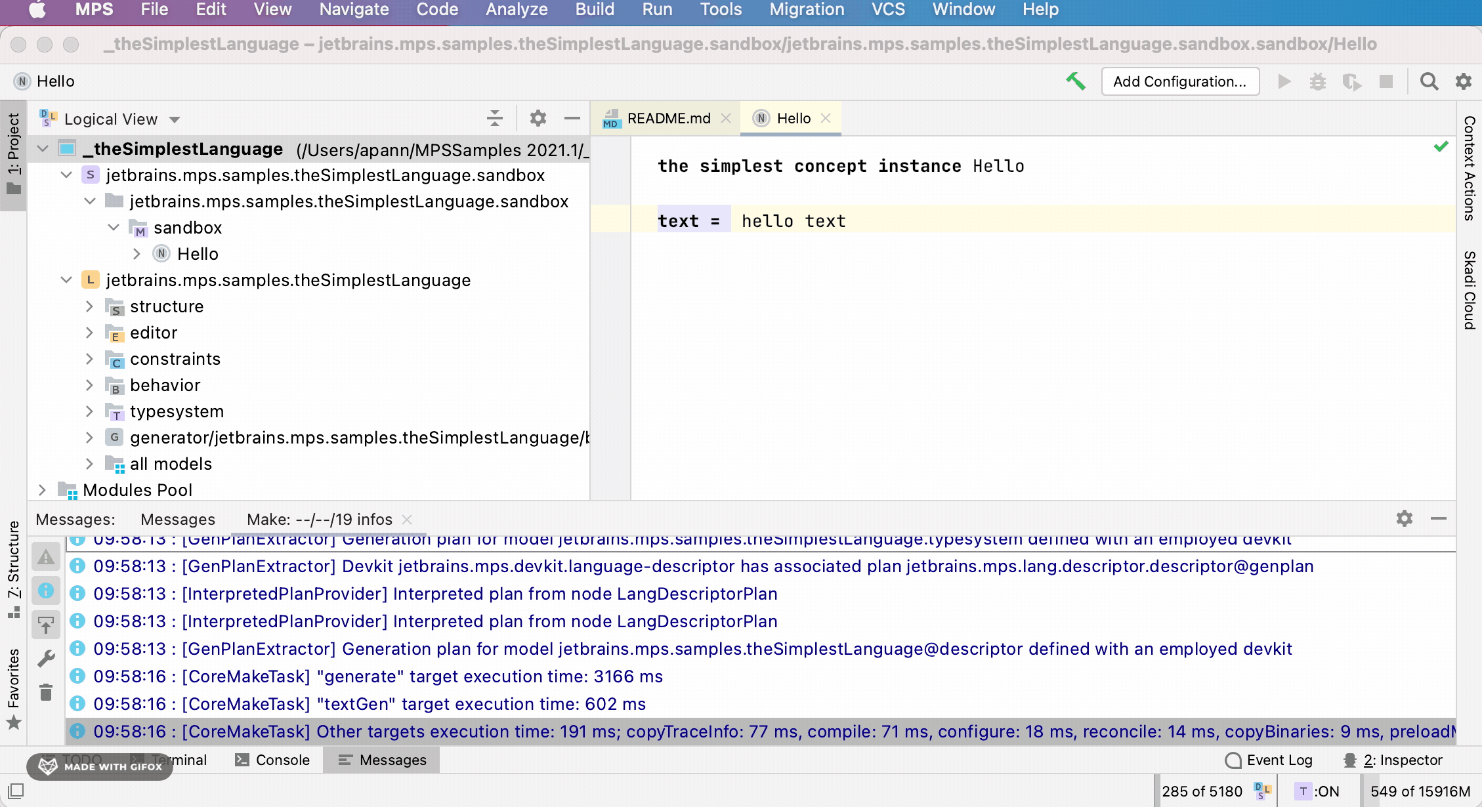
Task: Click tool windows toggle icon at bottom-left corner
Action: tap(16, 791)
